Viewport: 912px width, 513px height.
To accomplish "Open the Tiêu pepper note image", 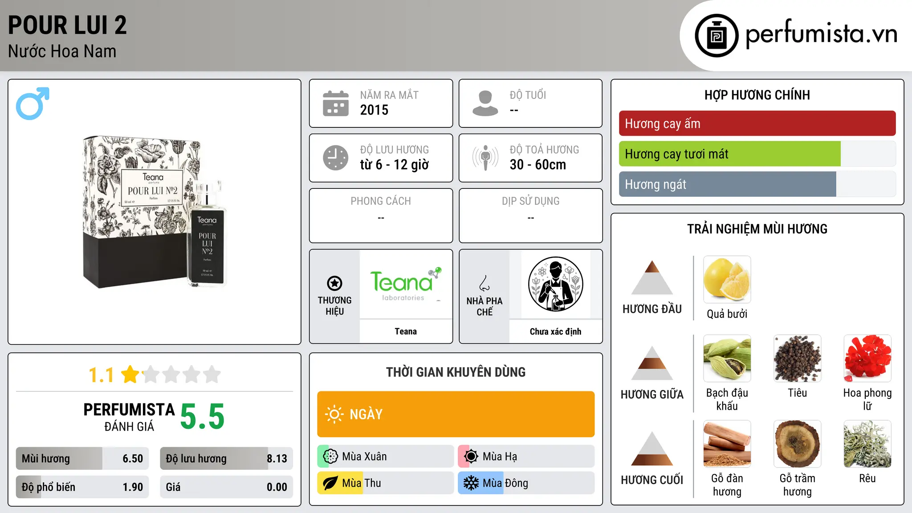I will click(797, 358).
